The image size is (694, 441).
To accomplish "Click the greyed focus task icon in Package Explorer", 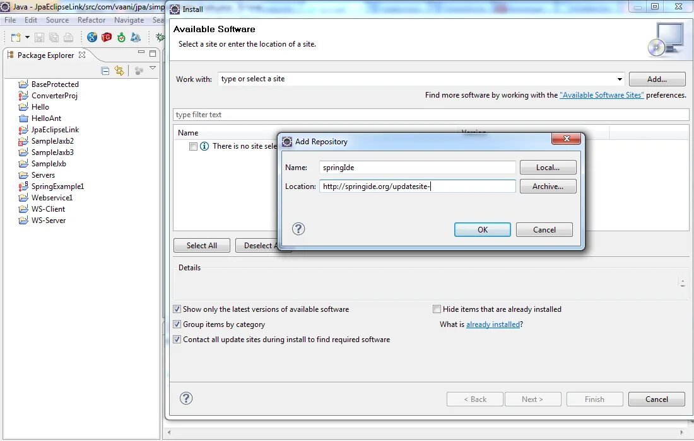I will (139, 71).
